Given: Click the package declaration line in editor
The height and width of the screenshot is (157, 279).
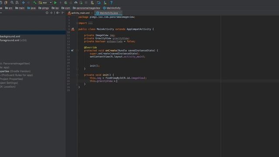Looking at the screenshot, I should point(107,17).
